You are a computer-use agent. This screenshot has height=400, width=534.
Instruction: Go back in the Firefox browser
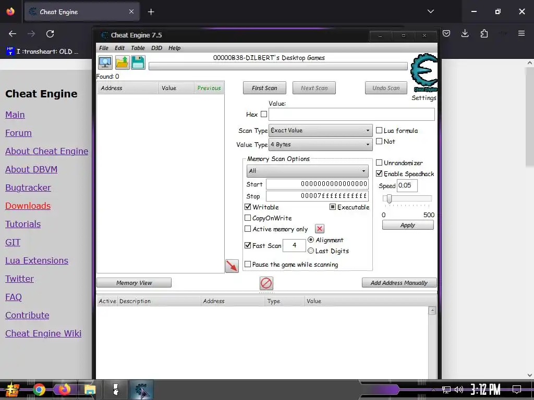click(13, 34)
